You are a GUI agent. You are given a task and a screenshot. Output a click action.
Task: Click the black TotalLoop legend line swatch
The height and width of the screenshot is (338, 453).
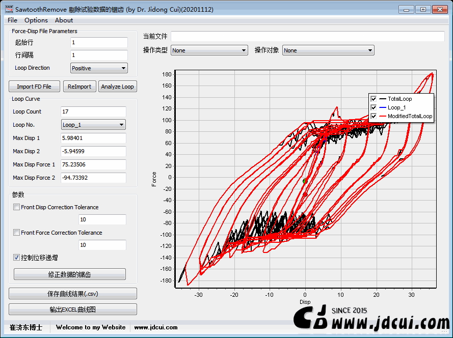tap(383, 99)
